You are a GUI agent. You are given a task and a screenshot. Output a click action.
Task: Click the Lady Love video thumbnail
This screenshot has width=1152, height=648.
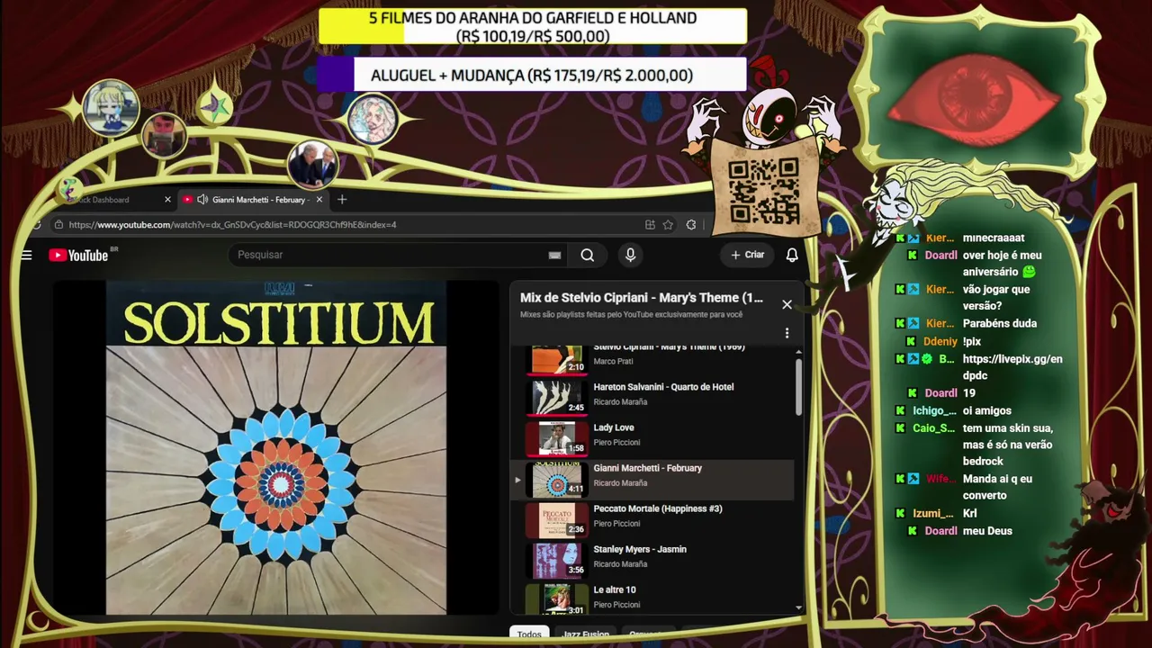557,439
